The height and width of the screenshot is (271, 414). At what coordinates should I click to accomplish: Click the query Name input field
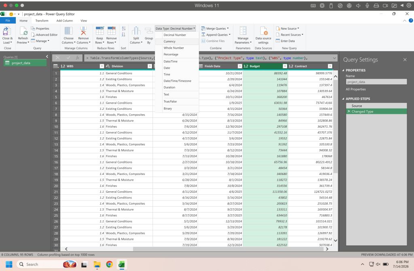[x=376, y=82]
